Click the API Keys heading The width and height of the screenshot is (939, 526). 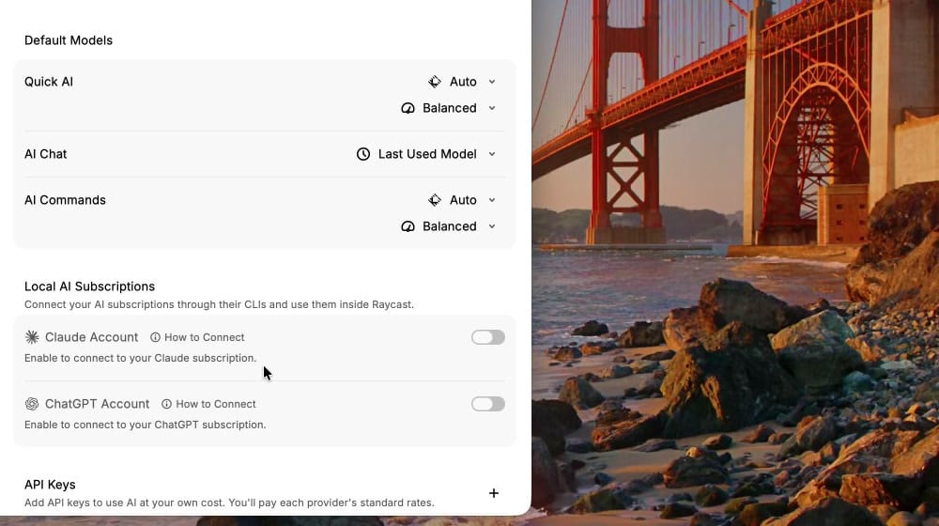[50, 485]
